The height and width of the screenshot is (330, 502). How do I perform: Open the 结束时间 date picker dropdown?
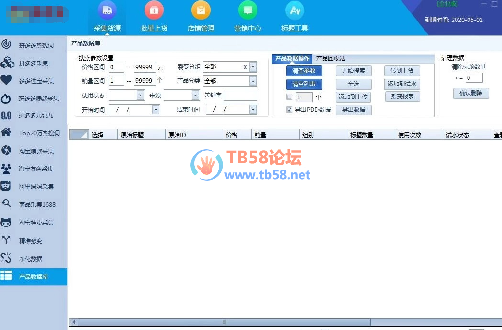(x=253, y=109)
